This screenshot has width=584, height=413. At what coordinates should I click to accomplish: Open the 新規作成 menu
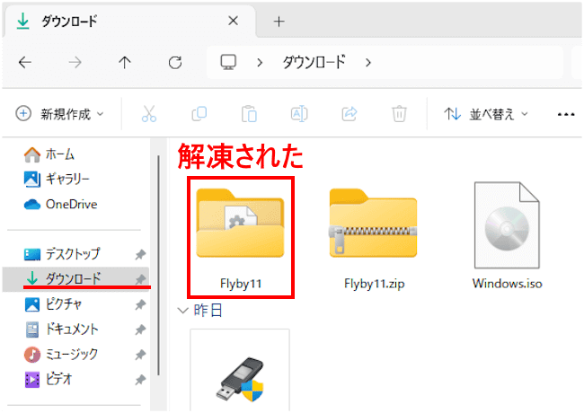pyautogui.click(x=59, y=114)
